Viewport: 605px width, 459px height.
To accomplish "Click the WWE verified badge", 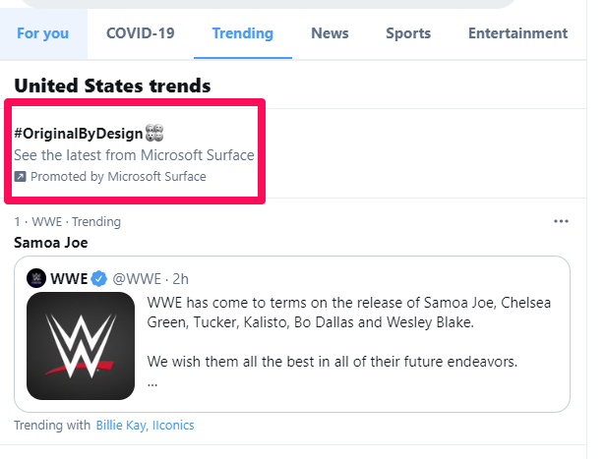I will (x=99, y=278).
